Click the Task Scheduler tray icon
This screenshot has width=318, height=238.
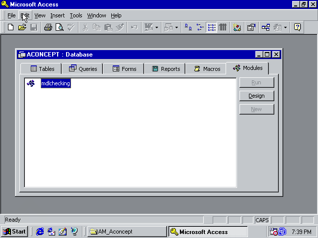(273, 232)
